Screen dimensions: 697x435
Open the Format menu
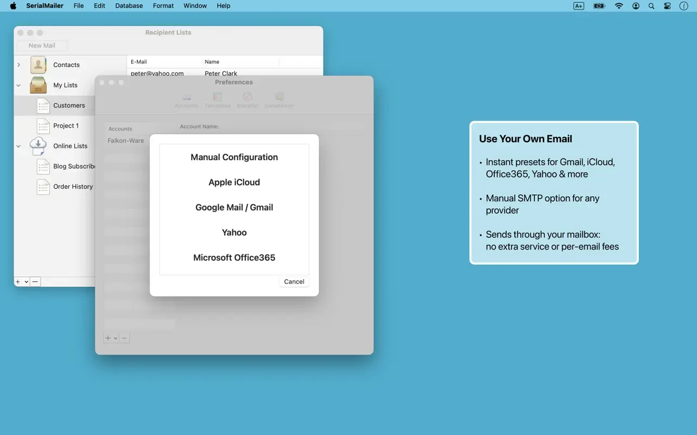click(163, 6)
